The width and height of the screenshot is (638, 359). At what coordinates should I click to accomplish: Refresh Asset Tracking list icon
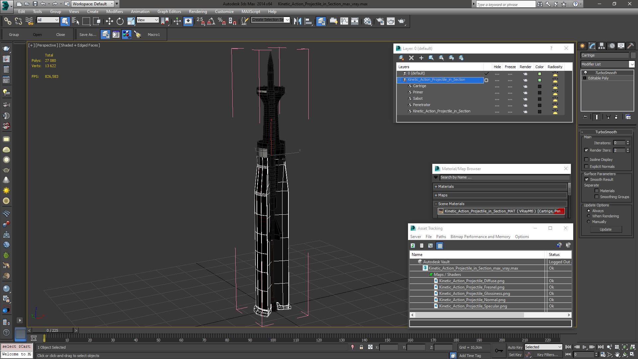[x=413, y=246]
